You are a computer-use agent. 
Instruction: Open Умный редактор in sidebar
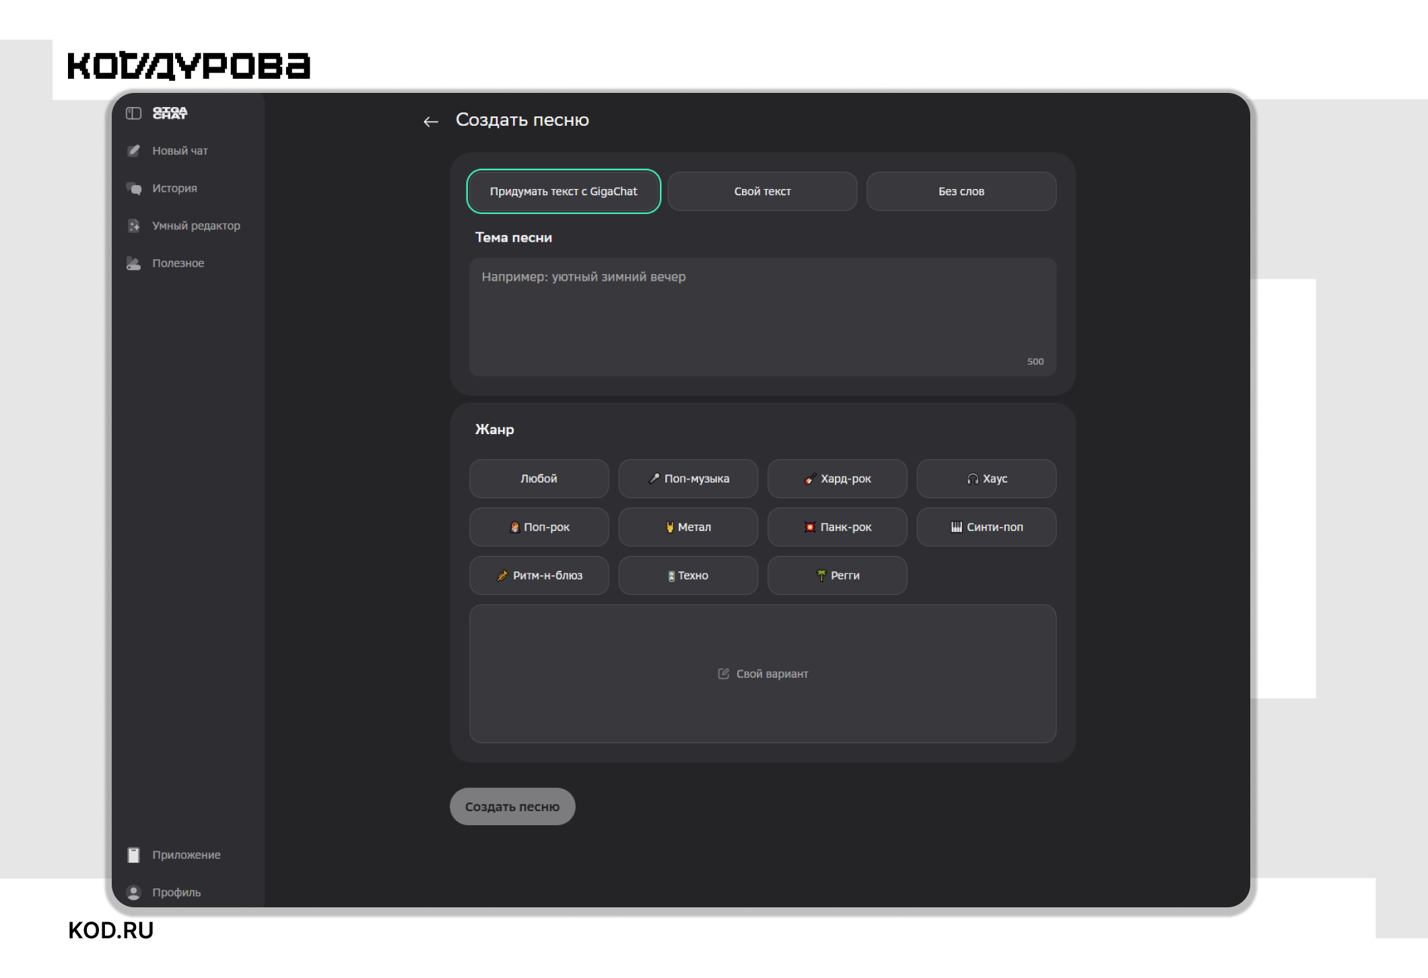tap(196, 225)
